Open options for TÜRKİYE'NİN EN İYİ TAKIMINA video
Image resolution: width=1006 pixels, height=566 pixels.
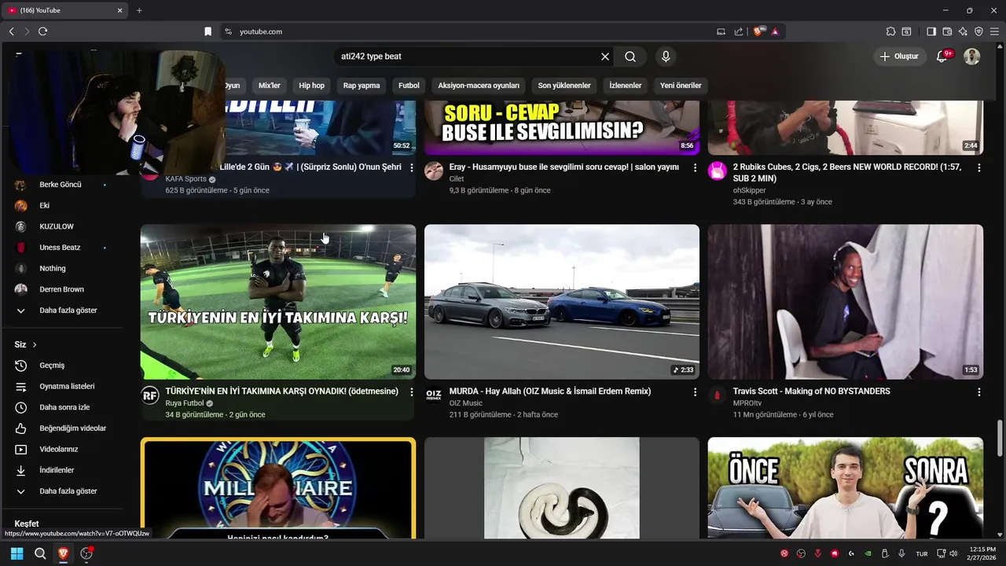click(x=412, y=391)
